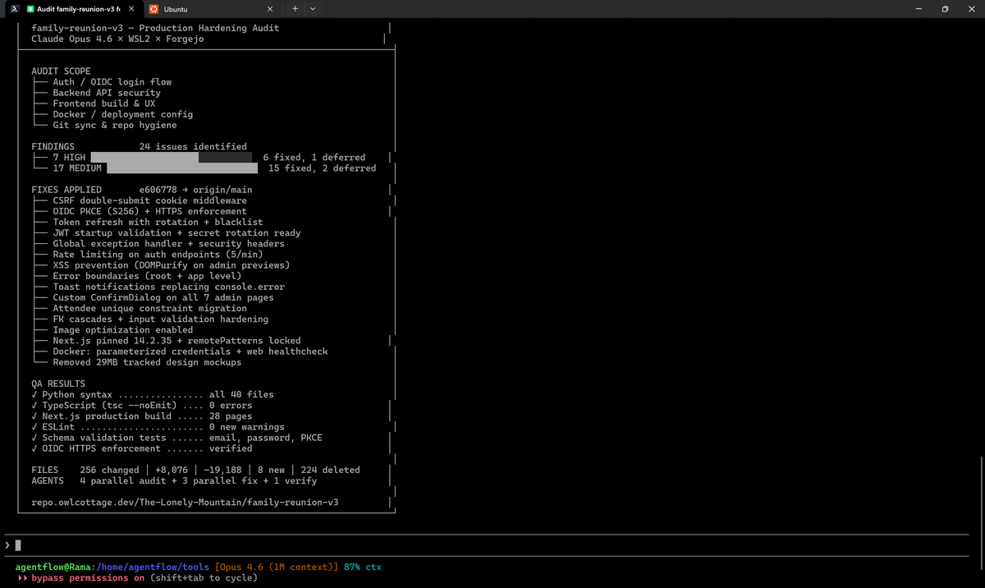Viewport: 985px width, 588px height.
Task: Click the gray bar beside 17 MEDIUM findings
Action: point(182,168)
